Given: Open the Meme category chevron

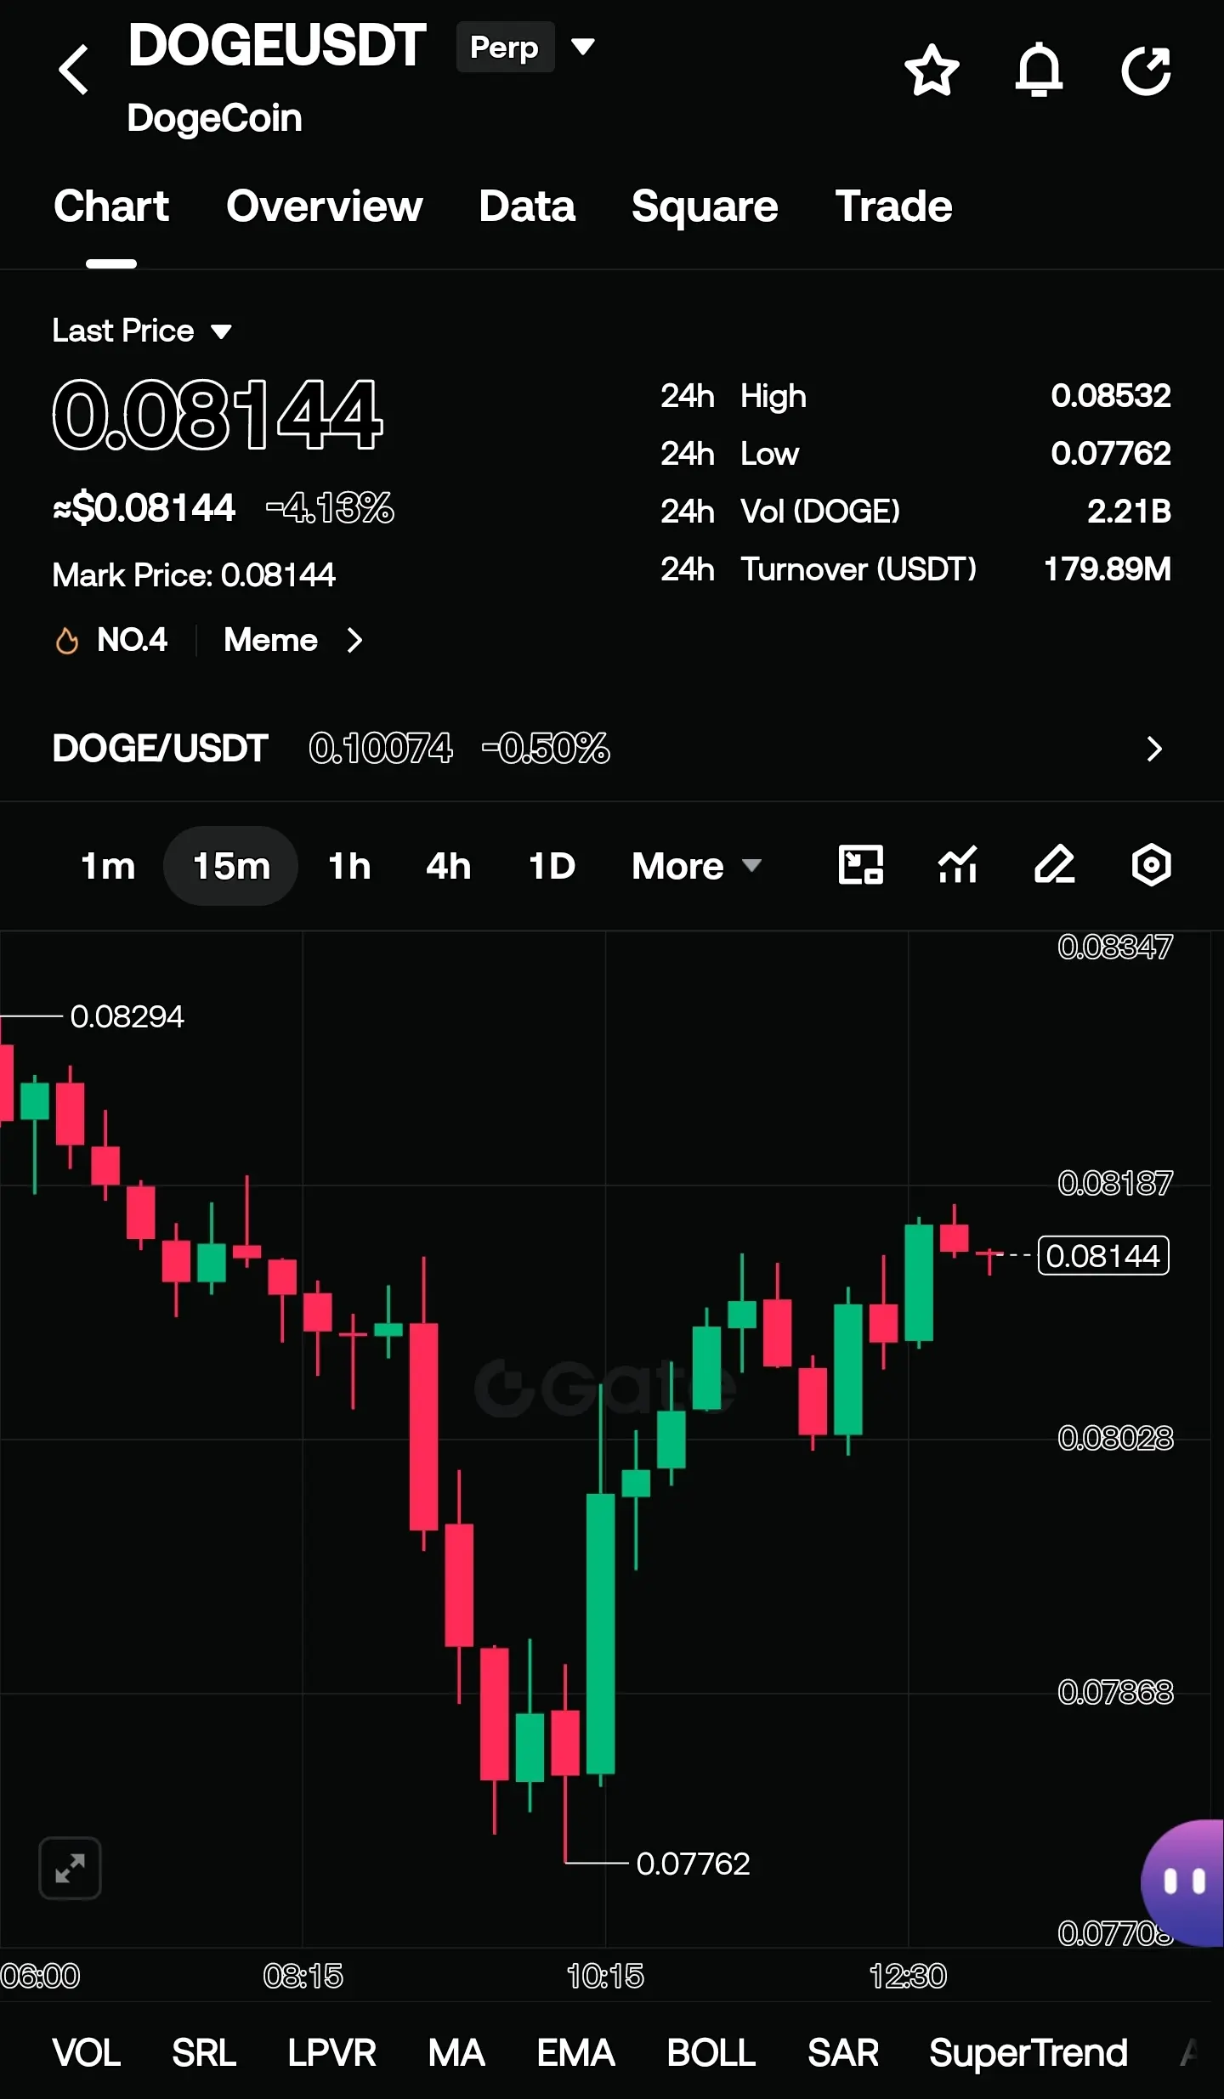Looking at the screenshot, I should [x=355, y=640].
